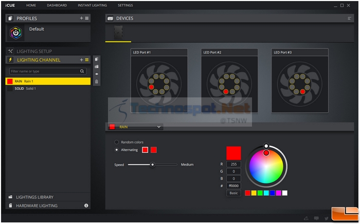This screenshot has width=360, height=224.
Task: Select the LED Port #1 fan
Action: click(x=159, y=84)
